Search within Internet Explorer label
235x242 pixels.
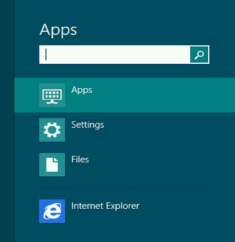click(x=105, y=206)
